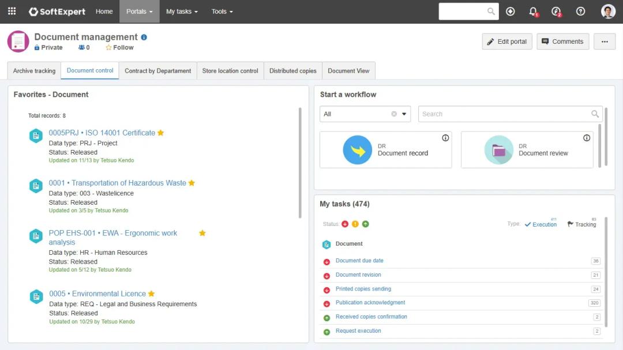
Task: Click the Document record workflow arrow icon
Action: tap(357, 150)
